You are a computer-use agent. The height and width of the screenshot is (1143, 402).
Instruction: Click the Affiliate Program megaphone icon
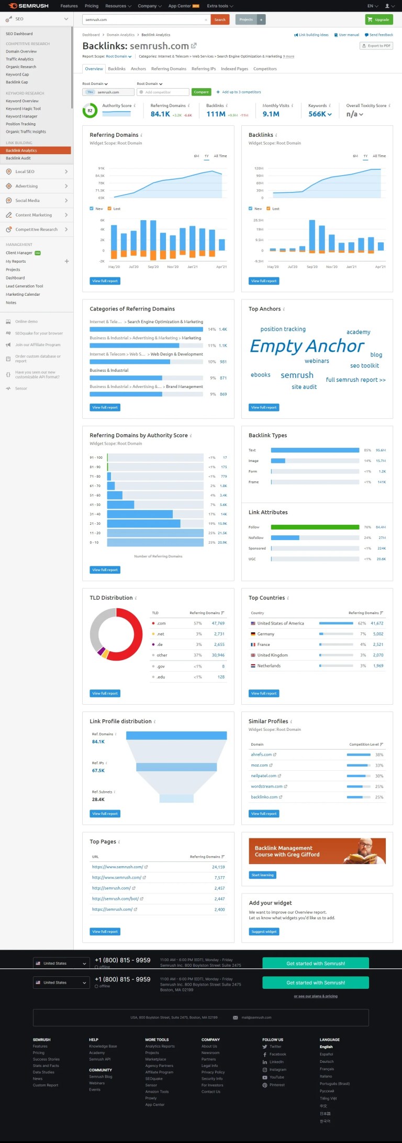[8, 344]
